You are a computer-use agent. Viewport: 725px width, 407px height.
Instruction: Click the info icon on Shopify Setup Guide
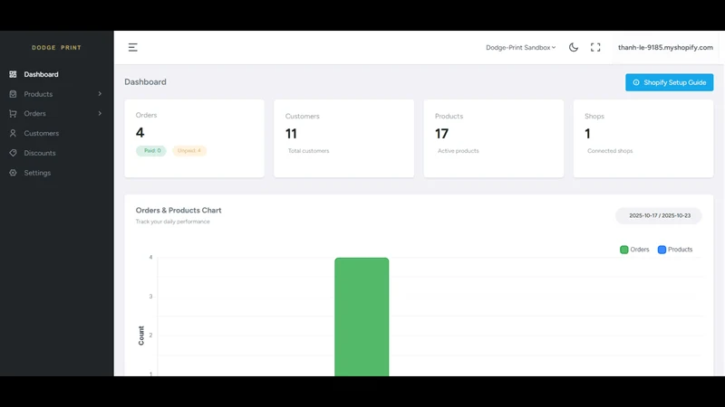(x=636, y=82)
